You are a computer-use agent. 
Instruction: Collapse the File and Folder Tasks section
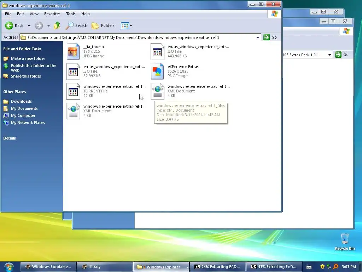click(x=22, y=49)
